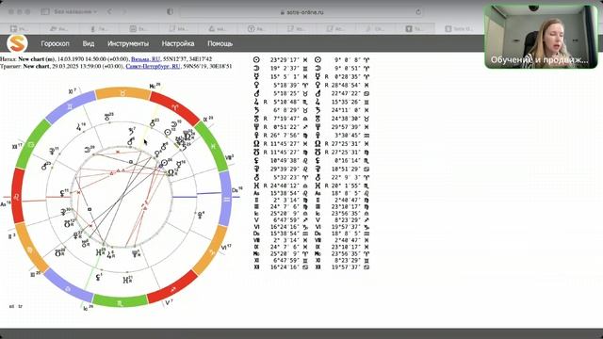Click the red Aries segment on zodiac ring
The width and height of the screenshot is (603, 339).
click(x=175, y=108)
